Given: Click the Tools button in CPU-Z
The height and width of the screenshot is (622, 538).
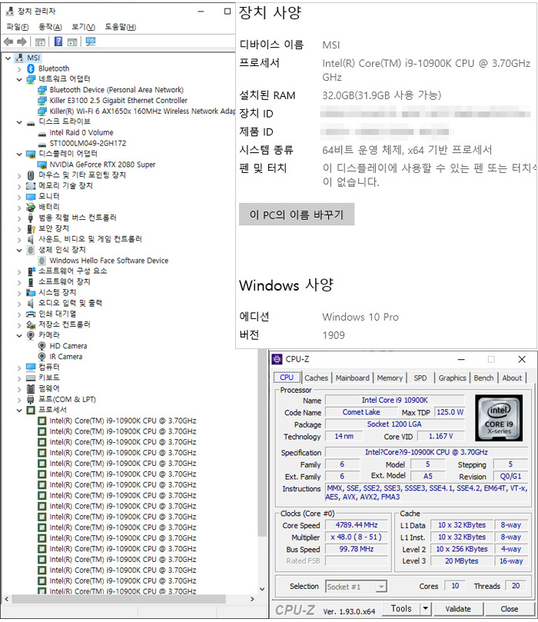Looking at the screenshot, I should pos(401,608).
